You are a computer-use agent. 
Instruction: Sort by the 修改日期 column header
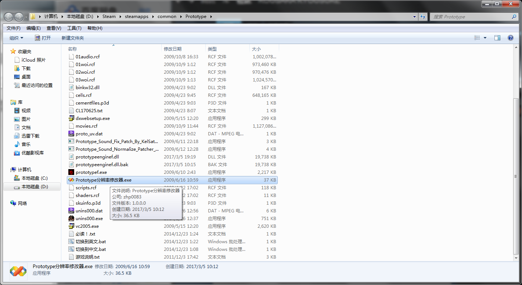coord(184,49)
